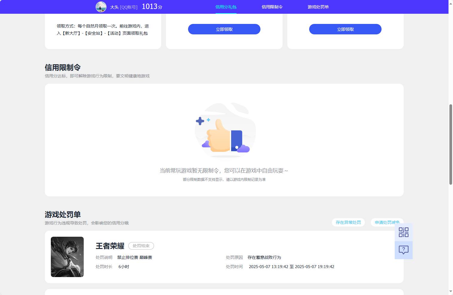
Task: Click the 存在蓄意战败行为 penalty reason text
Action: pyautogui.click(x=265, y=257)
